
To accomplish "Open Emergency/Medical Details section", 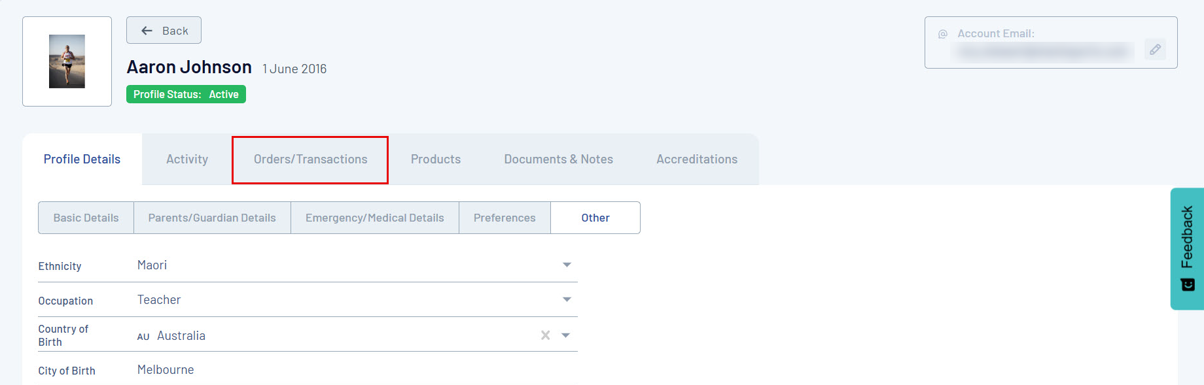I will point(375,218).
